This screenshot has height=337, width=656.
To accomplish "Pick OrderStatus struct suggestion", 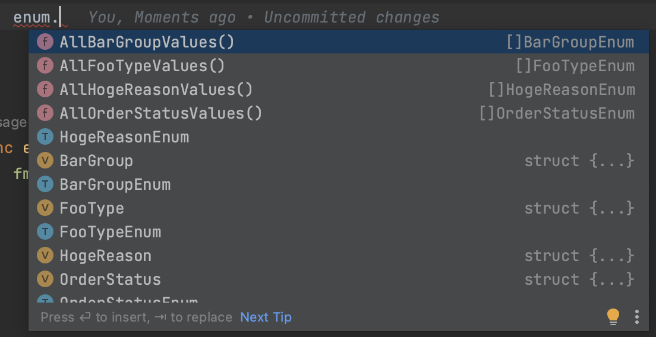I will click(111, 279).
